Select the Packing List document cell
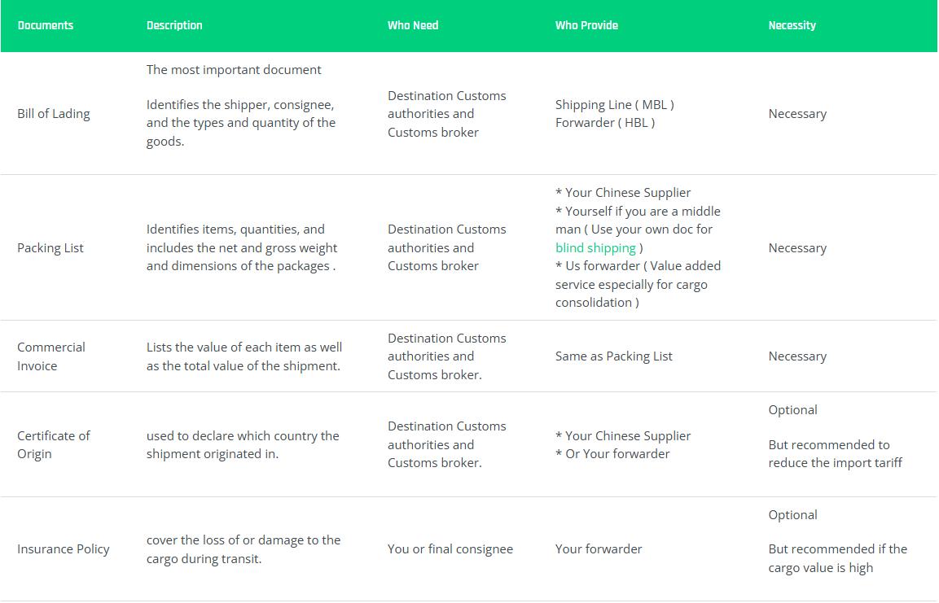Screen dimensions: 939x603 (x=50, y=247)
